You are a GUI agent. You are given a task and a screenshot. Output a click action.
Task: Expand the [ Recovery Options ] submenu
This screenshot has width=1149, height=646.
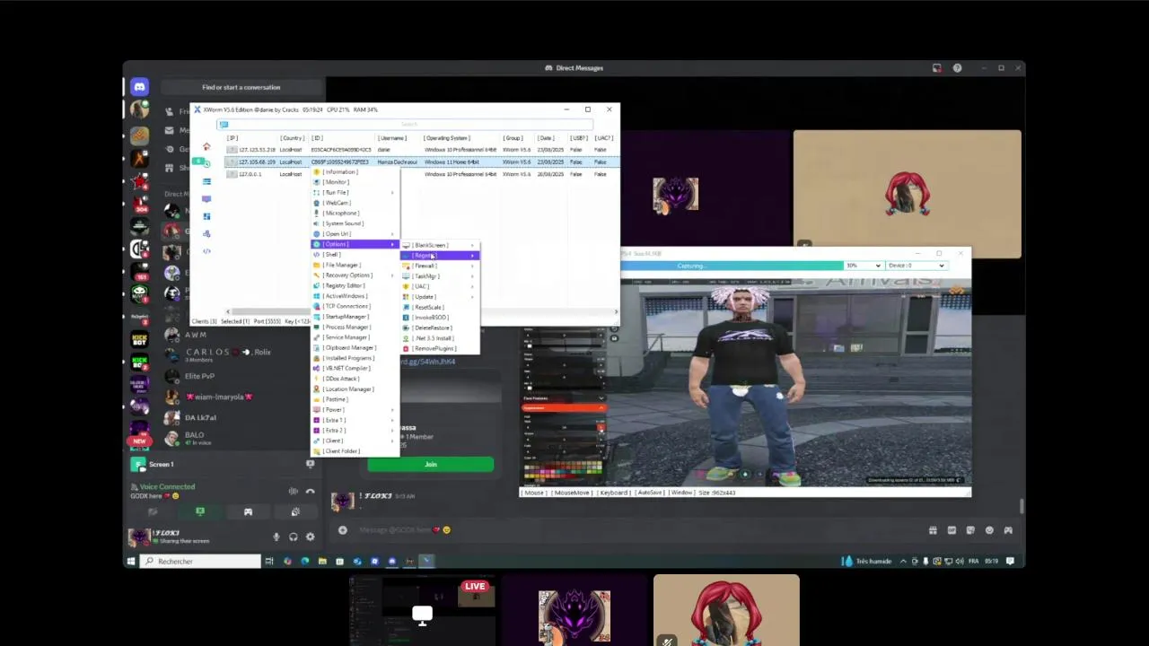[x=355, y=275]
